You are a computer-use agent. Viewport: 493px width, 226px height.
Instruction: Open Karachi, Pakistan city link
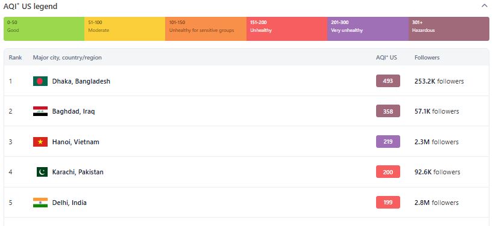point(78,172)
